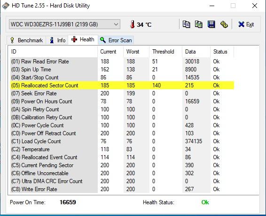The width and height of the screenshot is (266, 216).
Task: Select the Load Cycle Count row
Action: [x=122, y=141]
